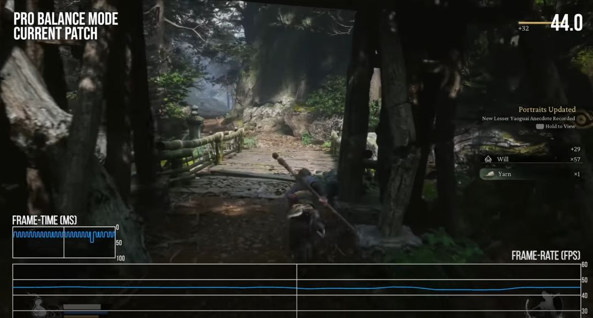Click the CURRENT PATCH caption

(x=55, y=34)
